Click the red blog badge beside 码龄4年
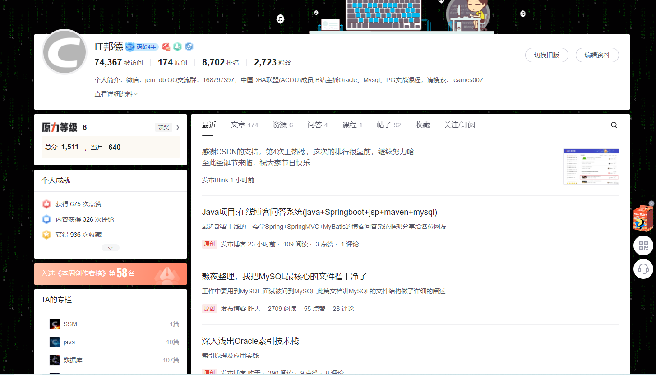This screenshot has height=375, width=656. pyautogui.click(x=166, y=46)
